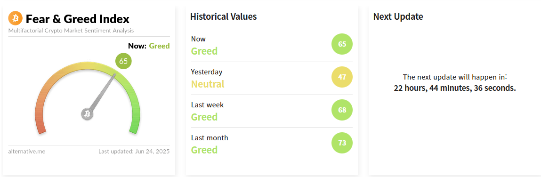Click the Last updated Jun 24, 2025 text

pos(134,151)
